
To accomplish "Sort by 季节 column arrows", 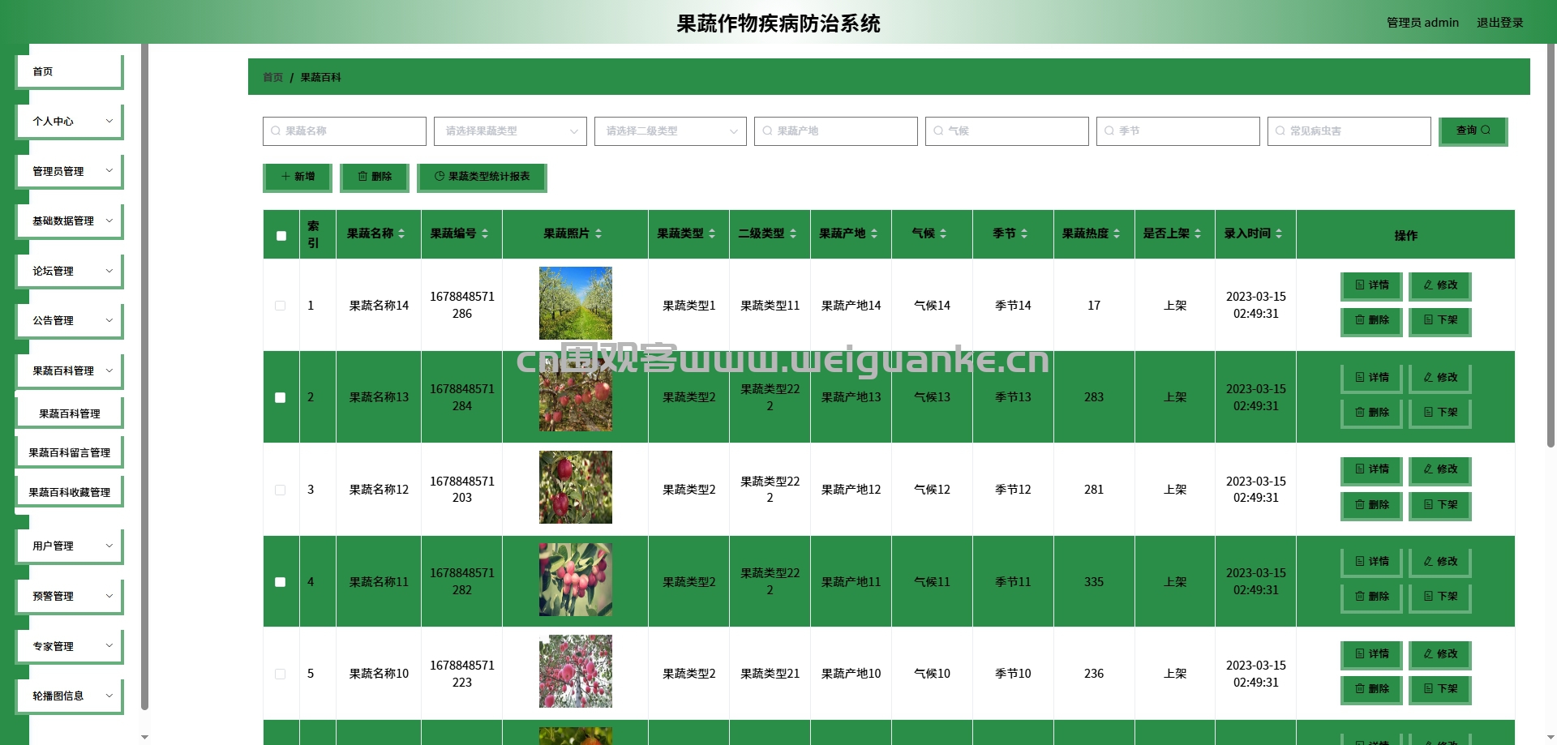I will click(x=1024, y=233).
